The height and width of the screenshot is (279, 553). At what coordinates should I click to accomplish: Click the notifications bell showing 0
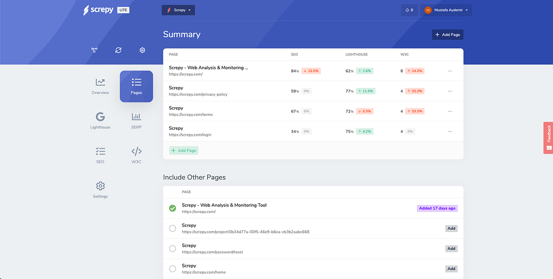click(409, 10)
